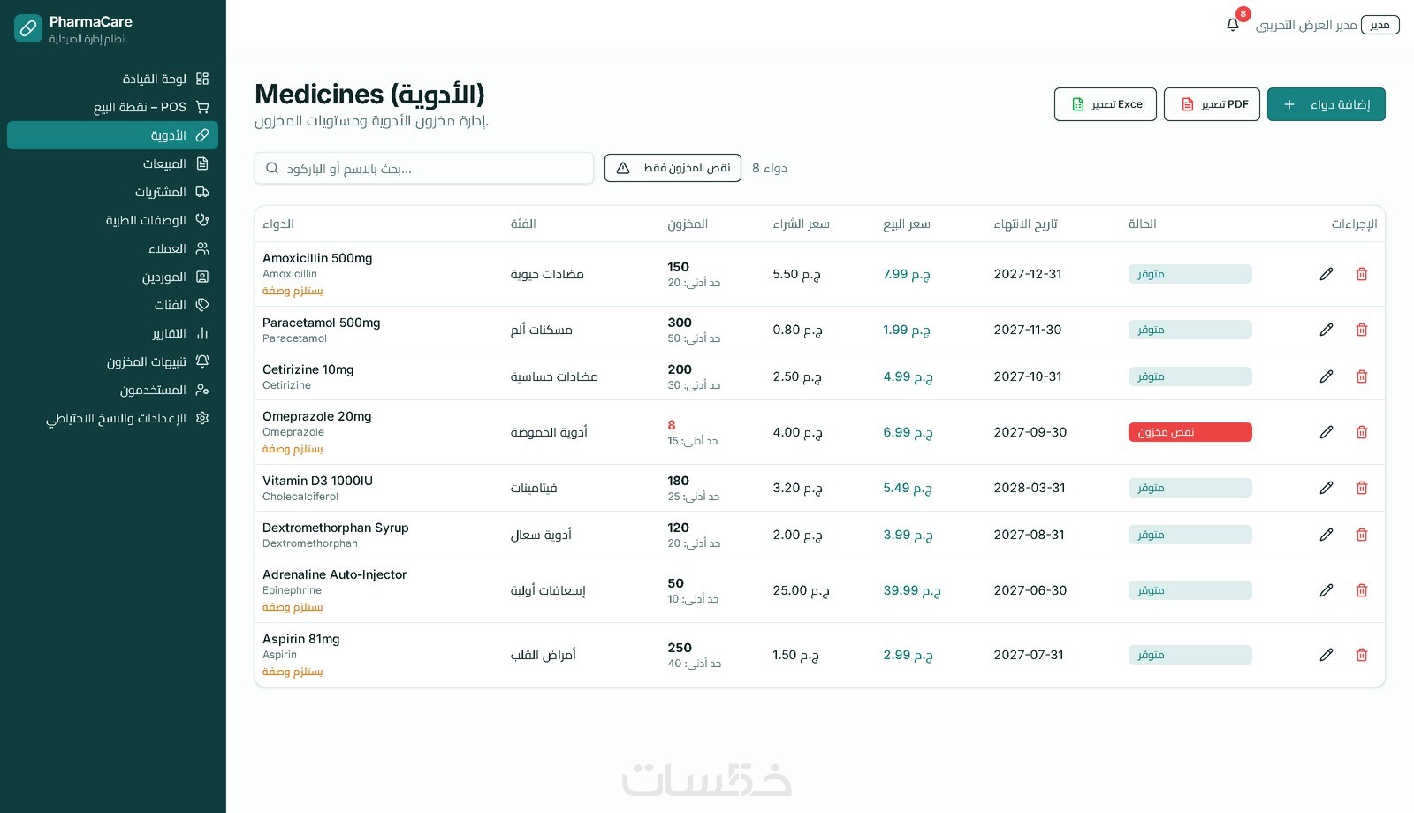This screenshot has width=1414, height=813.
Task: Edit the Vitamin D3 1000IU row
Action: tap(1327, 488)
